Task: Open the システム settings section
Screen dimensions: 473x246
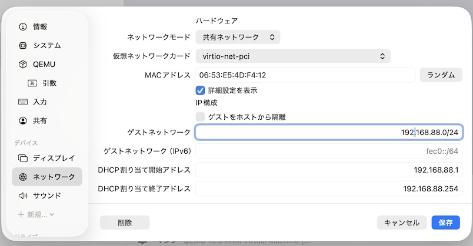Action: (47, 45)
